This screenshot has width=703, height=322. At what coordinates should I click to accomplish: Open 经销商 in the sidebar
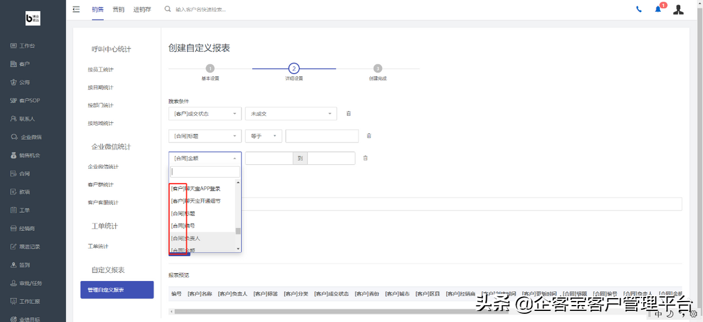23,228
